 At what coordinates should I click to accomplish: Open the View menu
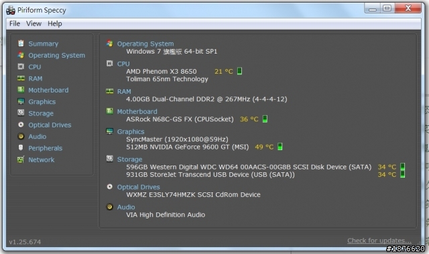pyautogui.click(x=34, y=23)
